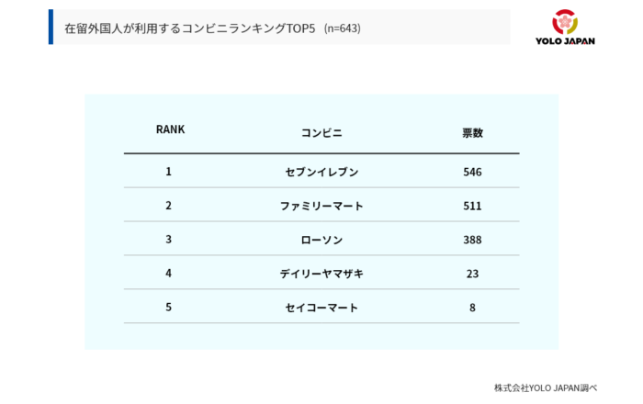Click the 388 vote count
The image size is (643, 404).
pos(472,240)
